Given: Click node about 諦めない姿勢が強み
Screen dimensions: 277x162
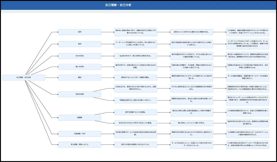Looking at the screenshot, I should [136, 32].
